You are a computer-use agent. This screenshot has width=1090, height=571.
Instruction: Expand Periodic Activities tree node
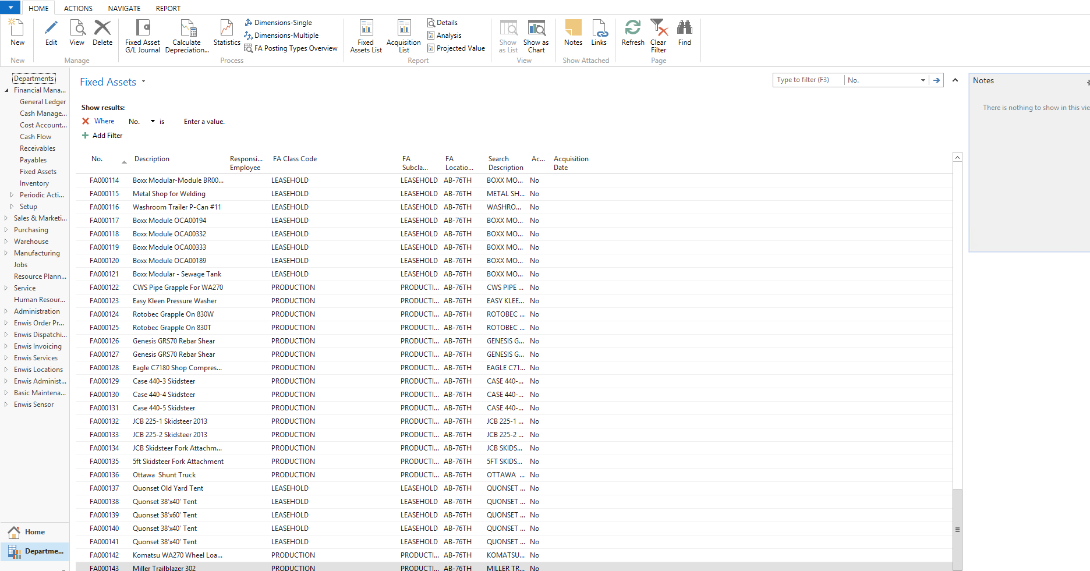click(x=12, y=195)
